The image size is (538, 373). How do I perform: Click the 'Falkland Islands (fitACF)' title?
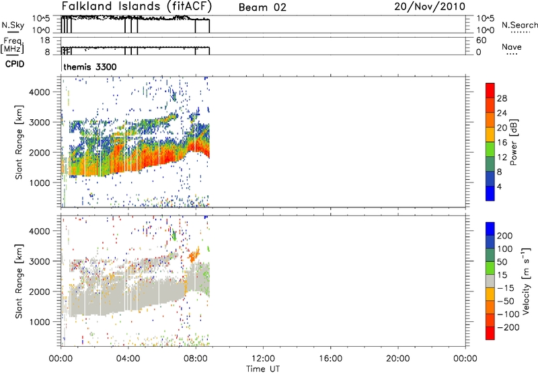(137, 7)
